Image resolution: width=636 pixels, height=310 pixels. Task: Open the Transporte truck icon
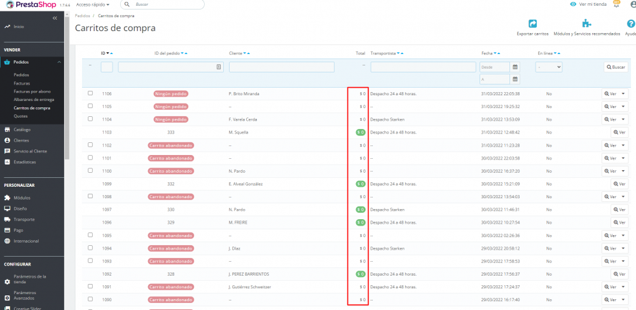click(x=7, y=219)
